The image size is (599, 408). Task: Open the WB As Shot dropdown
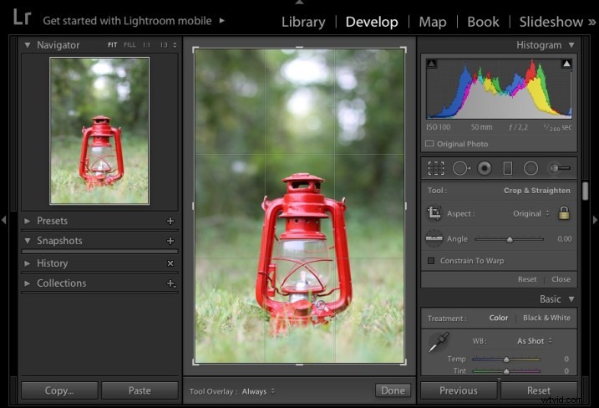535,341
